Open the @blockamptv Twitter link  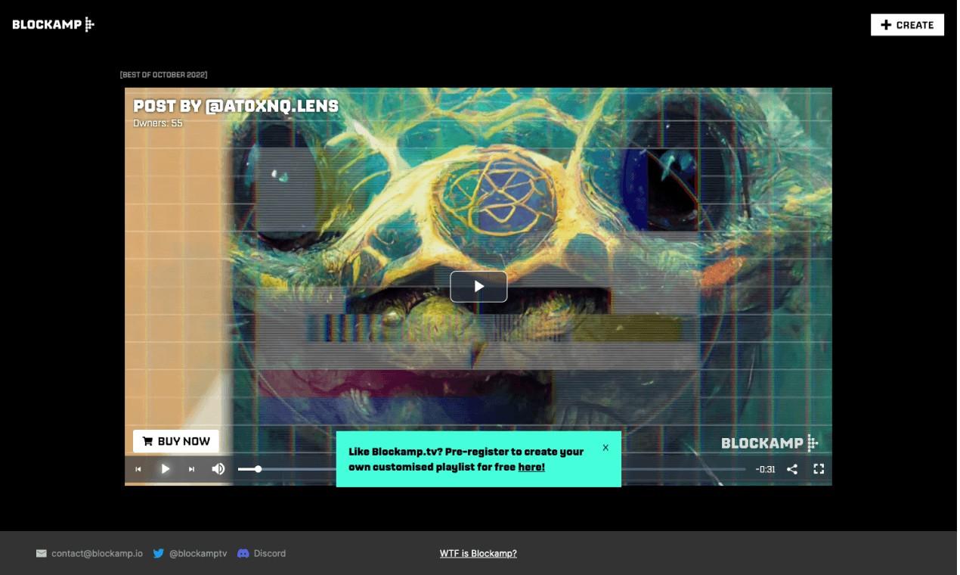[197, 553]
